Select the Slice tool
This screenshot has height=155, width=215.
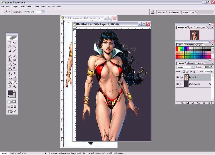pyautogui.click(x=14, y=51)
